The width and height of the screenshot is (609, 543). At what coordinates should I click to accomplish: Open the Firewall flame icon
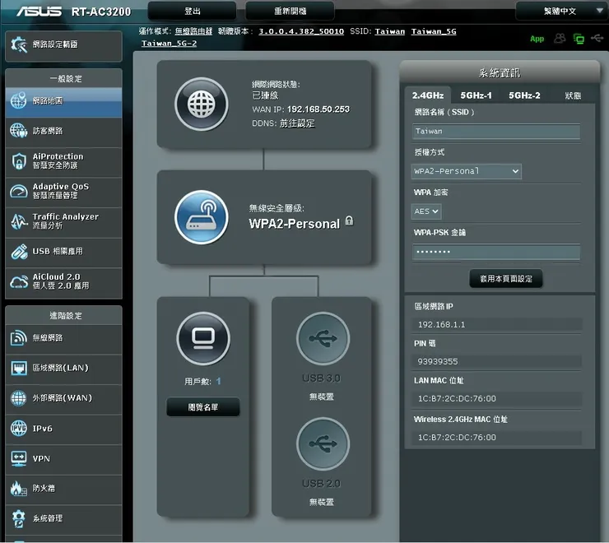click(18, 488)
